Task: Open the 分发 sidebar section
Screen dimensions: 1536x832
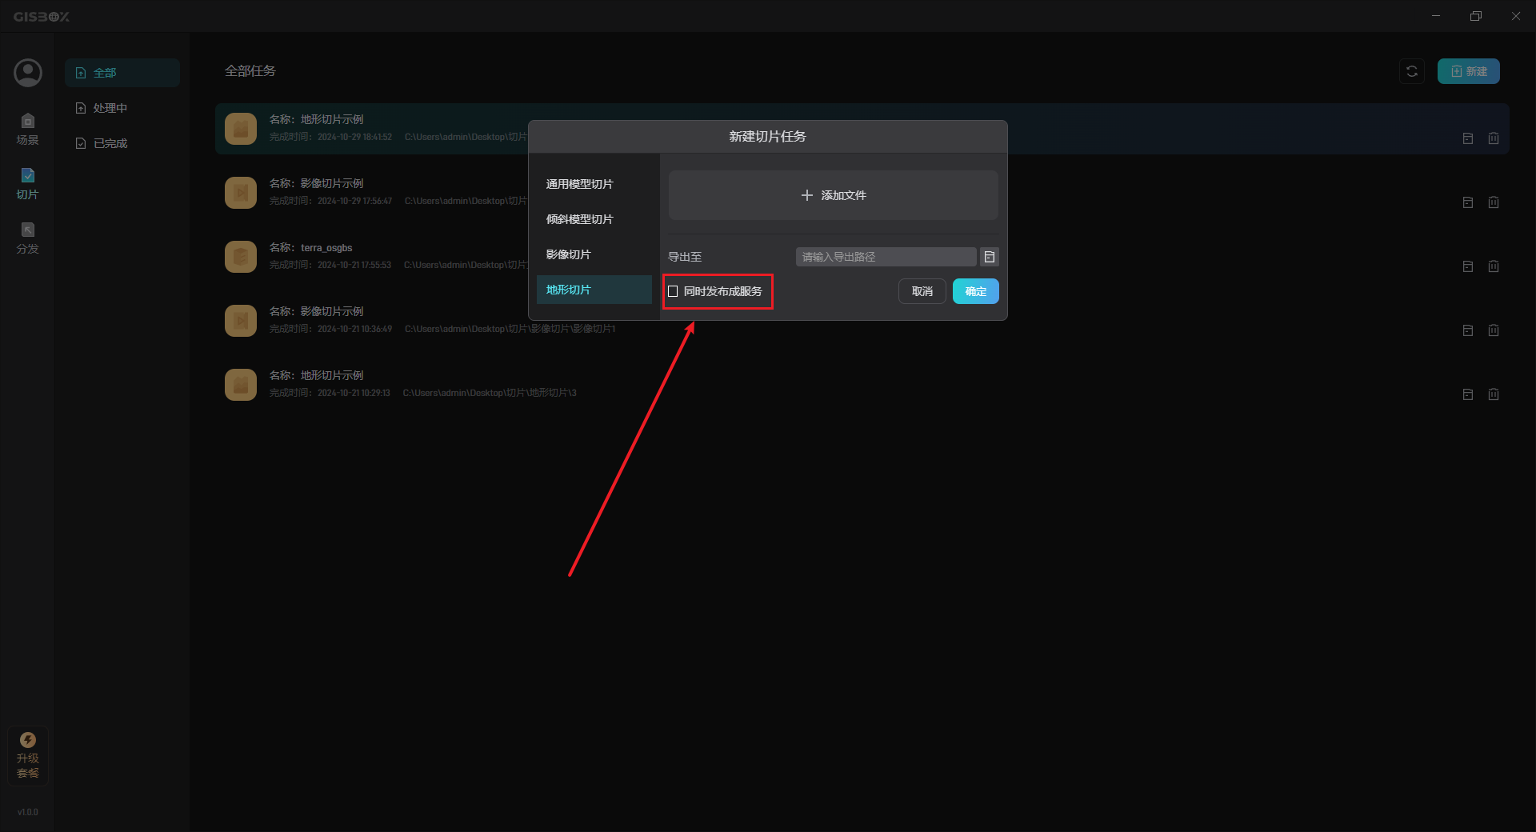Action: click(28, 238)
